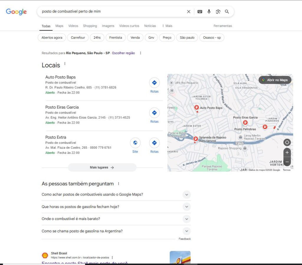Click the Raposo Shopping map marker
Screen dimensions: 302x265
pos(245,148)
